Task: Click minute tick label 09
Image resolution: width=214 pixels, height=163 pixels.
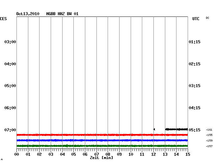Action: pyautogui.click(x=119, y=154)
